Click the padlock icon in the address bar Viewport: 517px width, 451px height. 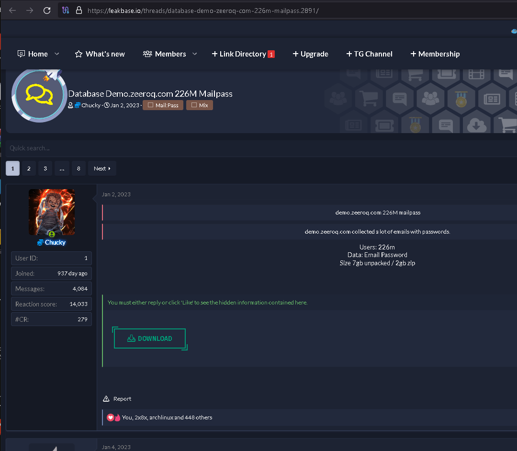79,11
